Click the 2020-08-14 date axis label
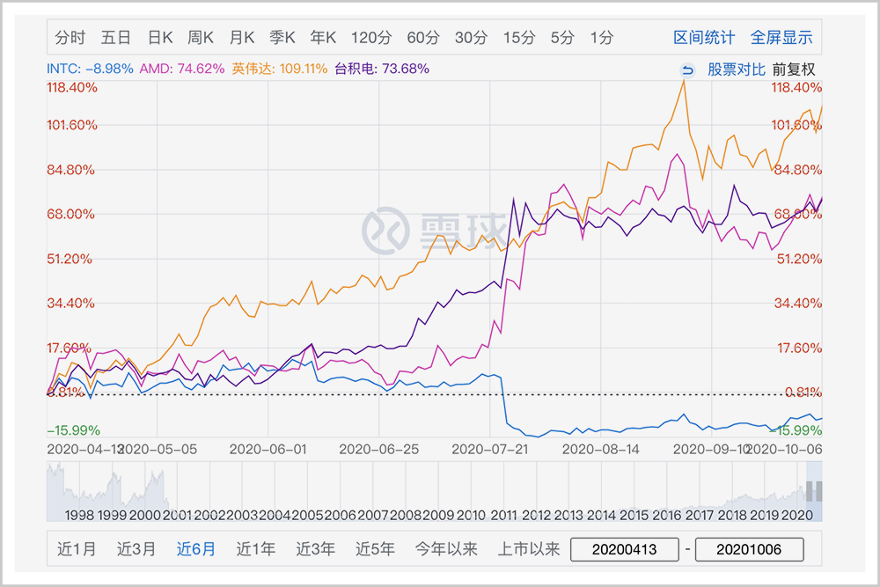The height and width of the screenshot is (587, 880). coord(600,450)
